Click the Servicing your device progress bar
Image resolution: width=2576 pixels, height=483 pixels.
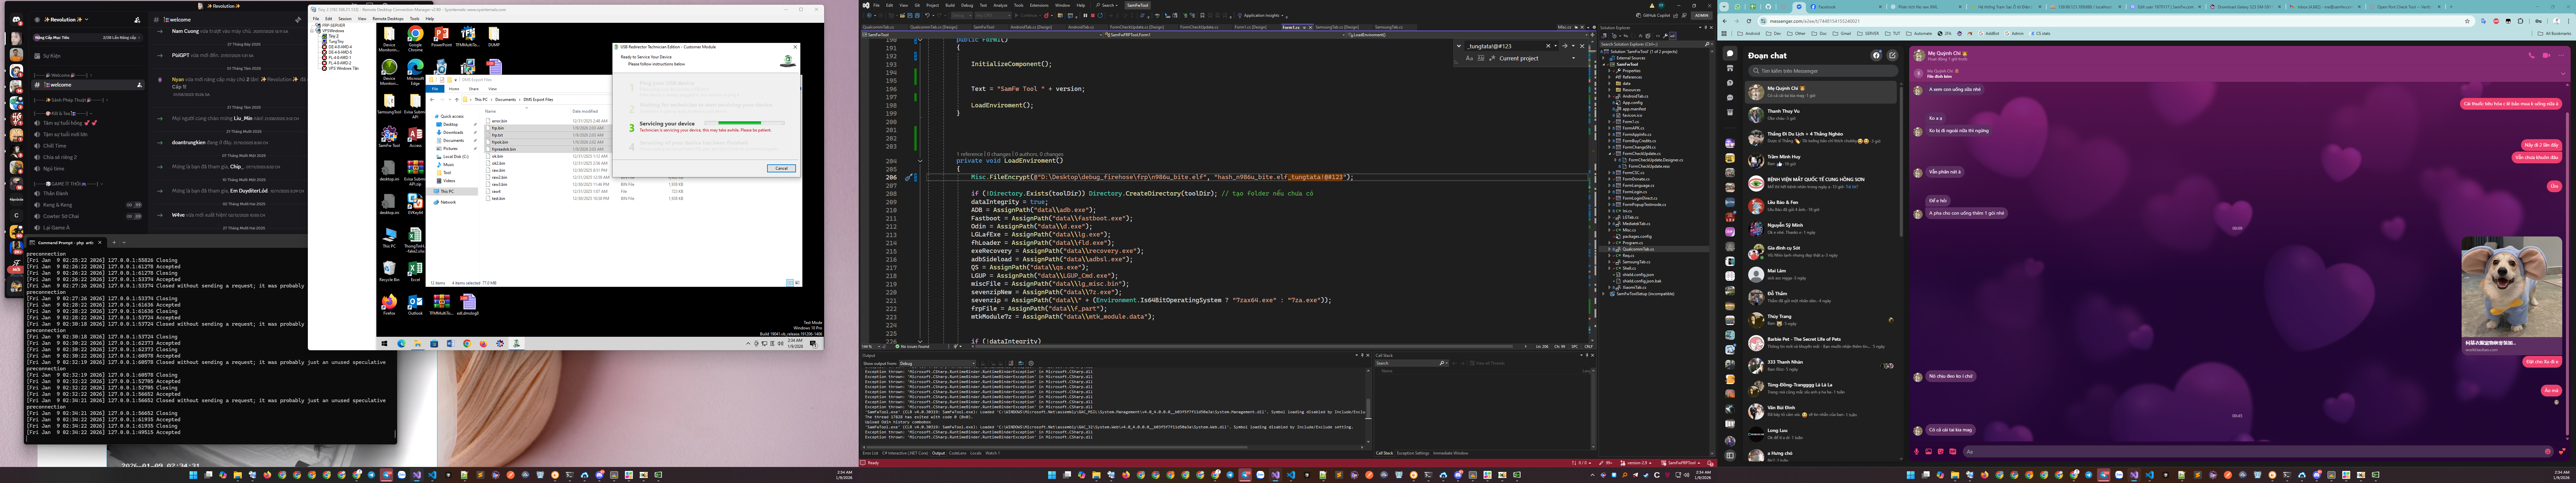tap(745, 123)
